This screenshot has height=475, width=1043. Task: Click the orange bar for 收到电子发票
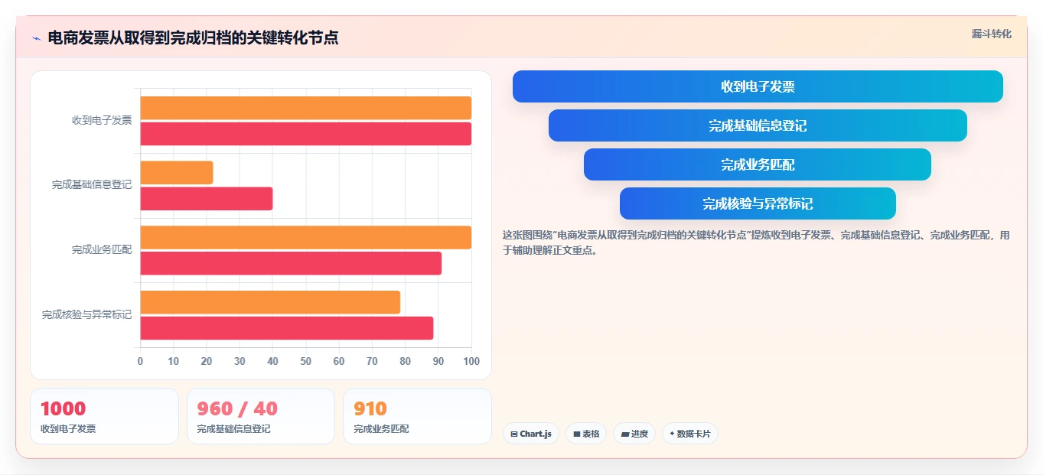click(x=305, y=108)
